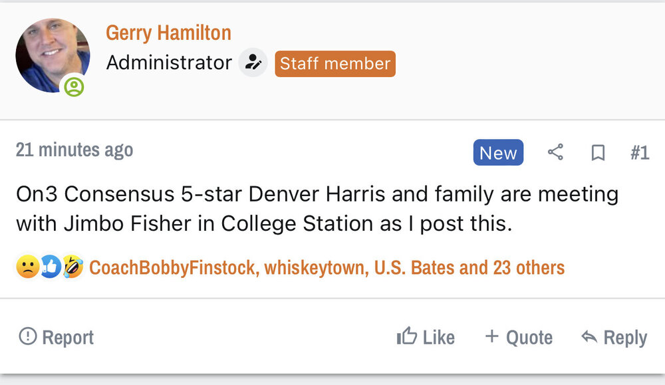Click the Staff member badge
This screenshot has width=665, height=385.
point(335,64)
